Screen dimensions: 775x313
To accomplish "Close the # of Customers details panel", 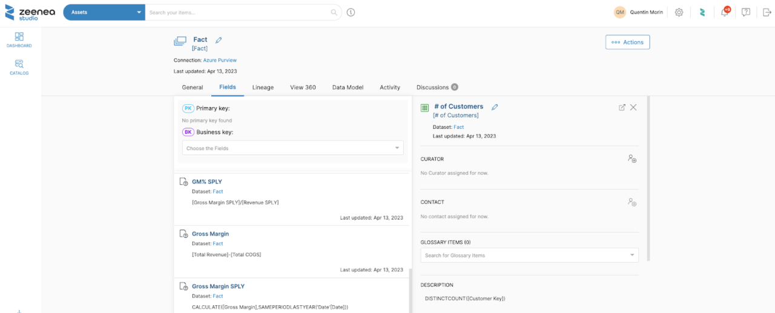I will (633, 107).
